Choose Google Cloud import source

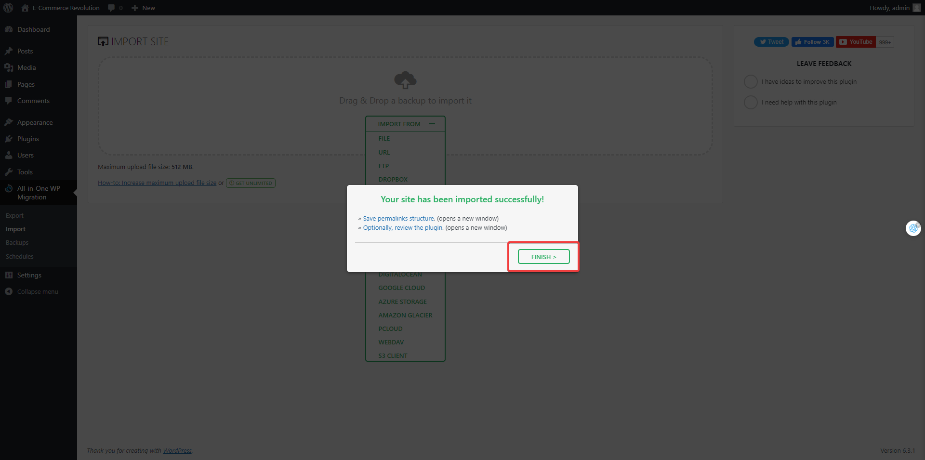click(x=401, y=288)
